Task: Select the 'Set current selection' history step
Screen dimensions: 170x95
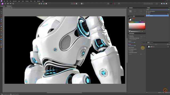Action: click(157, 11)
